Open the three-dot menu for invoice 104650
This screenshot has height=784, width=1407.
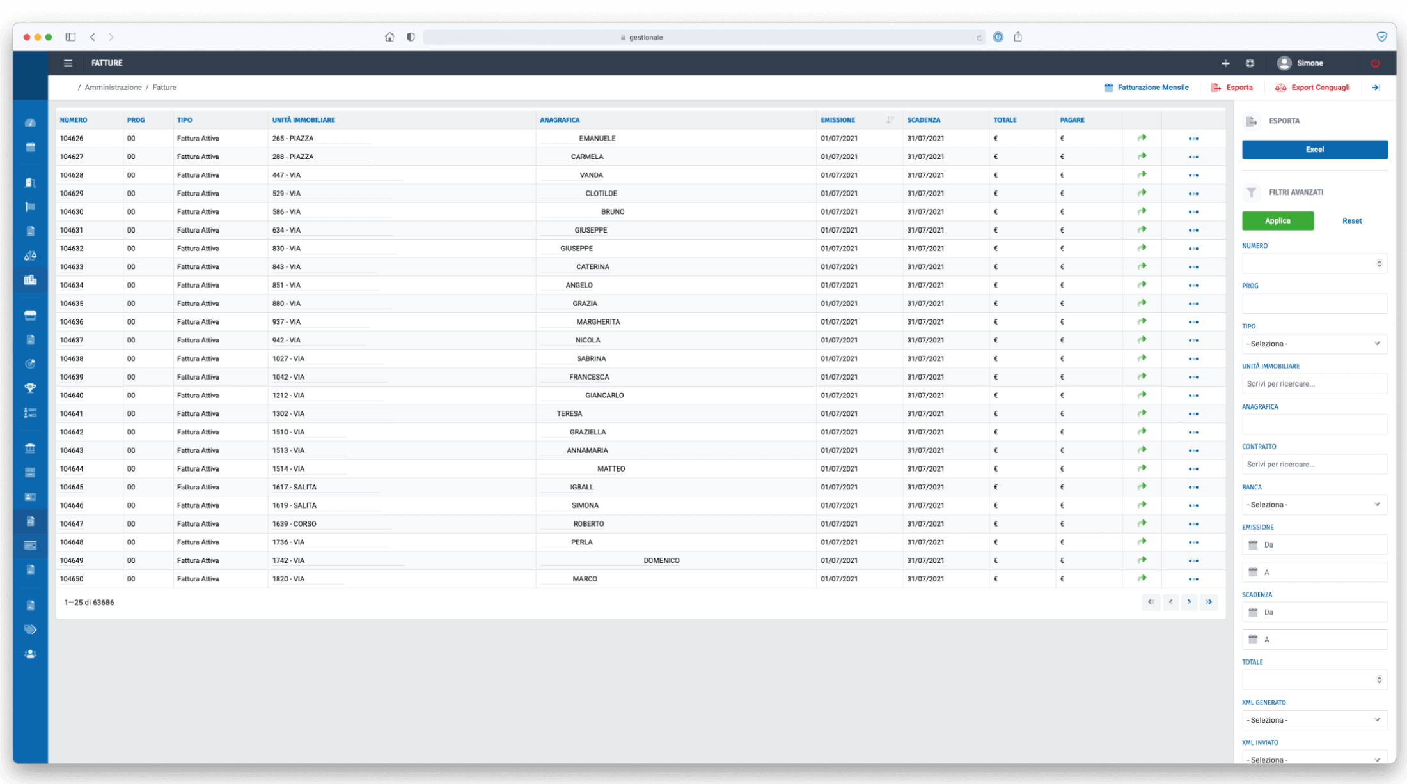pos(1193,580)
